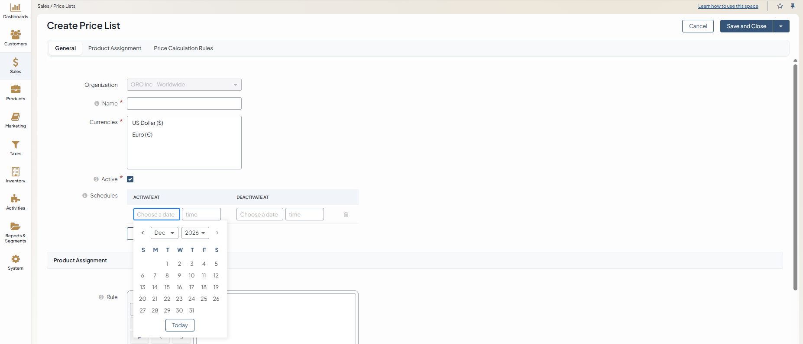Mark page as favorite with star icon
803x344 pixels.
[x=780, y=6]
